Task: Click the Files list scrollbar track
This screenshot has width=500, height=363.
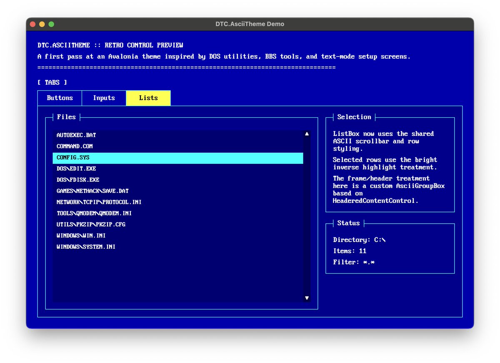Action: [307, 216]
